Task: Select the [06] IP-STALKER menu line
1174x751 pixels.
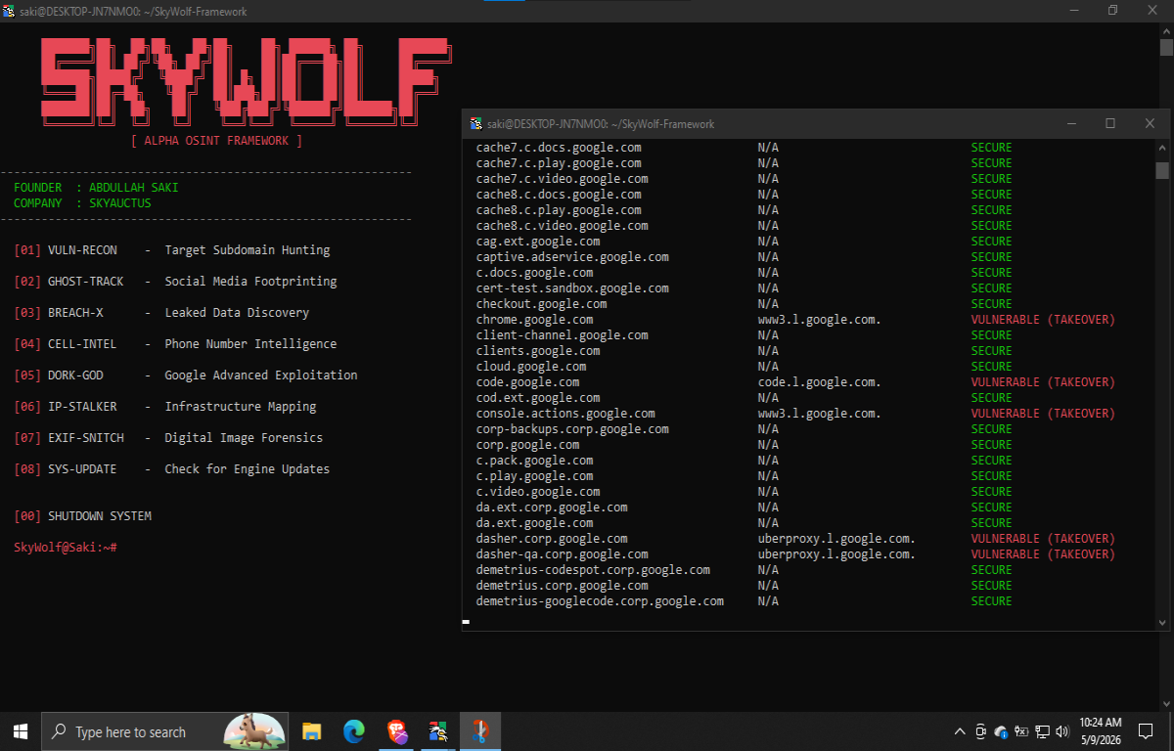Action: pos(165,407)
